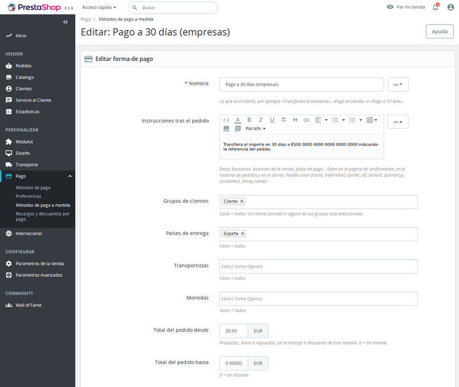Open Preferencias under Pago
Viewport: 459px width, 387px height.
[x=28, y=196]
